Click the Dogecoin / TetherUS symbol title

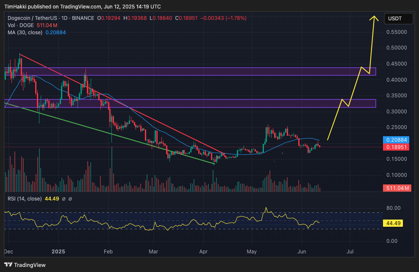tap(32, 18)
